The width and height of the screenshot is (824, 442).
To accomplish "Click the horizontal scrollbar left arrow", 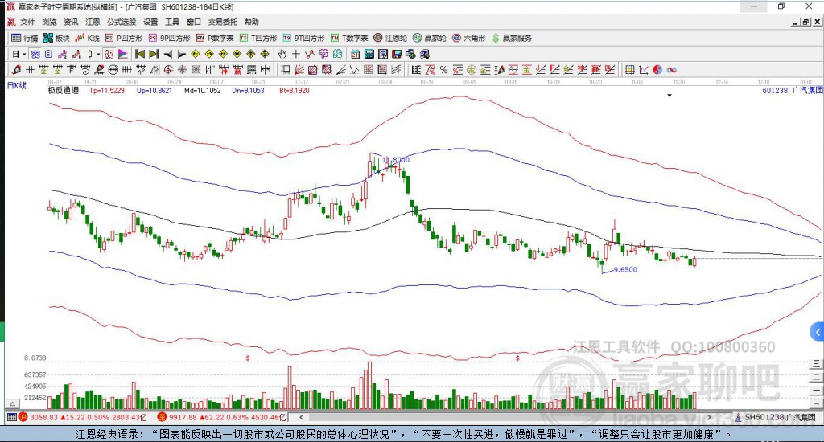I will [x=301, y=417].
